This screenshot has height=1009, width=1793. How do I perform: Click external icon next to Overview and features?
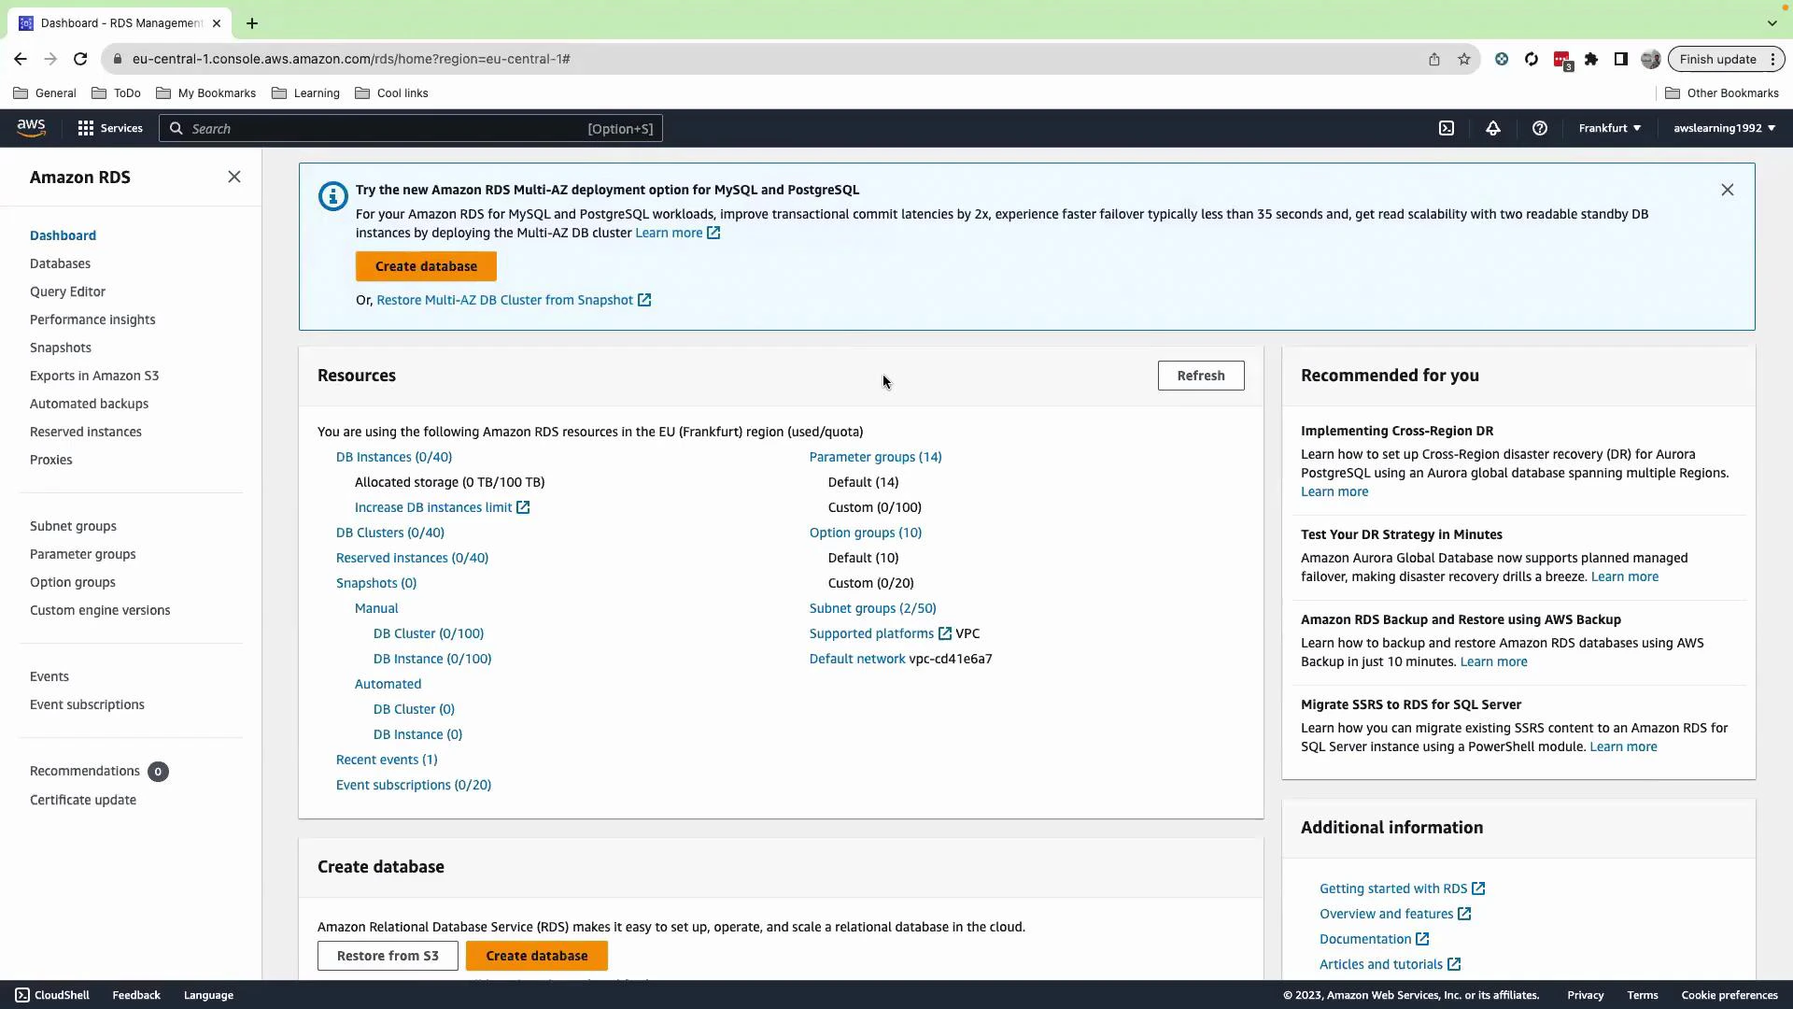point(1464,914)
